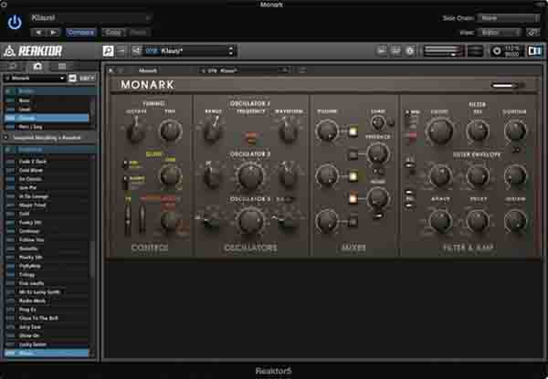Click the filter Res knob

tap(478, 131)
